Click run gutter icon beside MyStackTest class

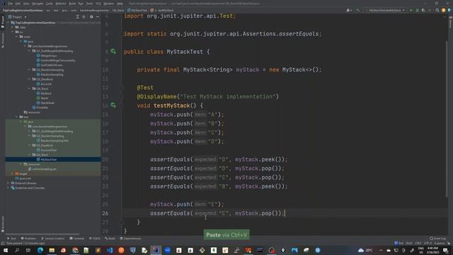(x=113, y=52)
